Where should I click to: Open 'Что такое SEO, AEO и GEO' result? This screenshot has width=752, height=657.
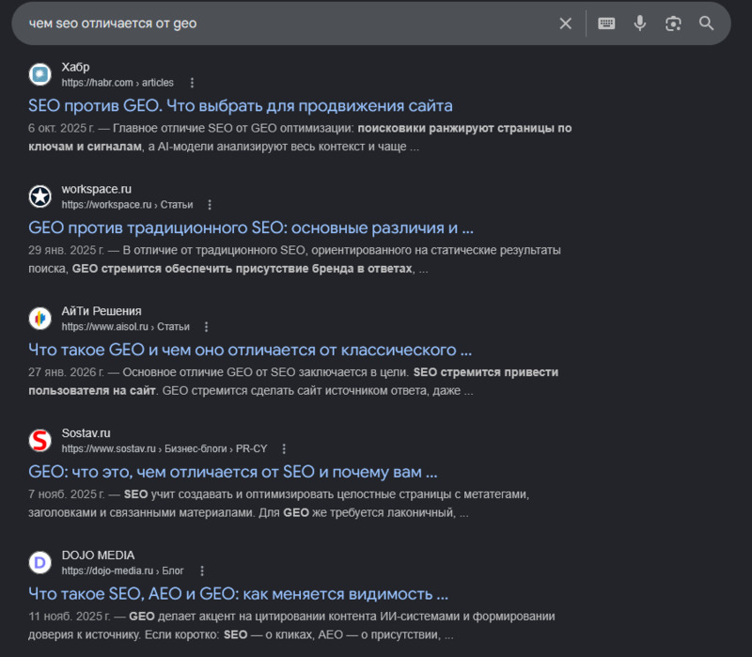tap(239, 594)
